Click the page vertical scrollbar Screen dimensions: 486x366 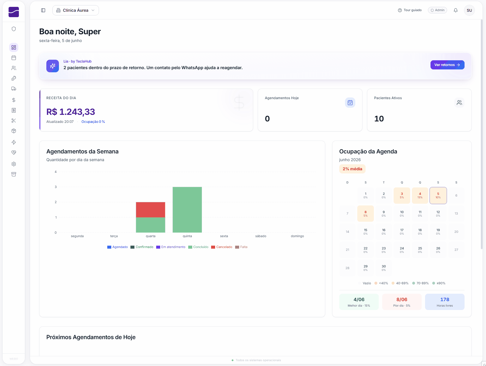(482, 134)
